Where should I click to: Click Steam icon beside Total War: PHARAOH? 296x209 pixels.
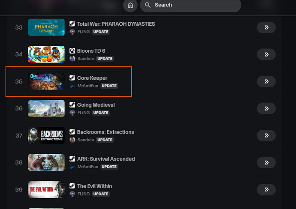click(72, 24)
